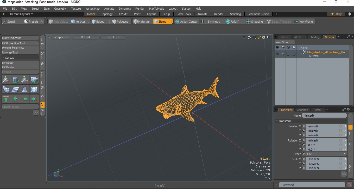Switch to the UVEdit layout tab
354x189 pixels.
pyautogui.click(x=123, y=14)
